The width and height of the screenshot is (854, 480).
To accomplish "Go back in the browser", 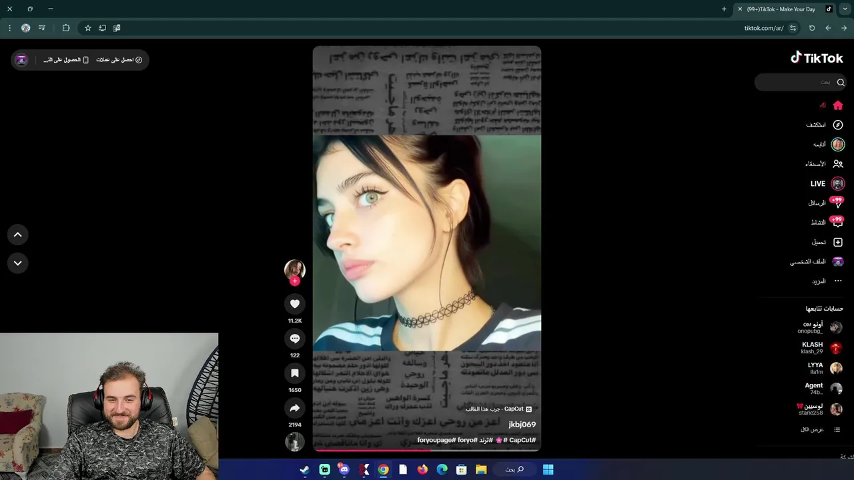I will tap(828, 28).
